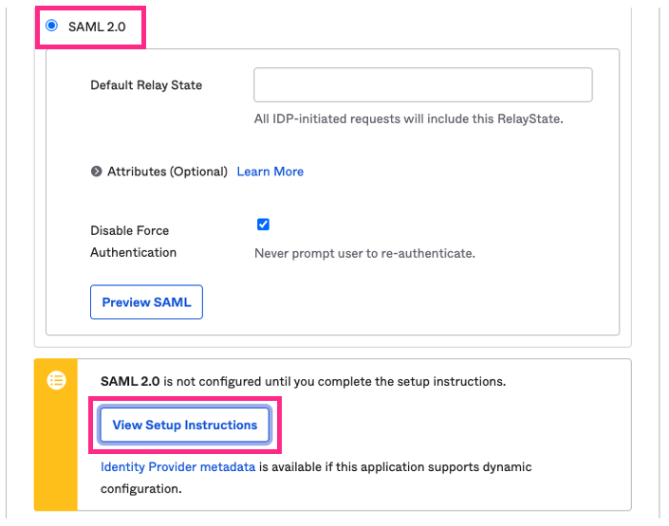
Task: Click the "Never prompt user to re-authenticate" text
Action: 364,253
